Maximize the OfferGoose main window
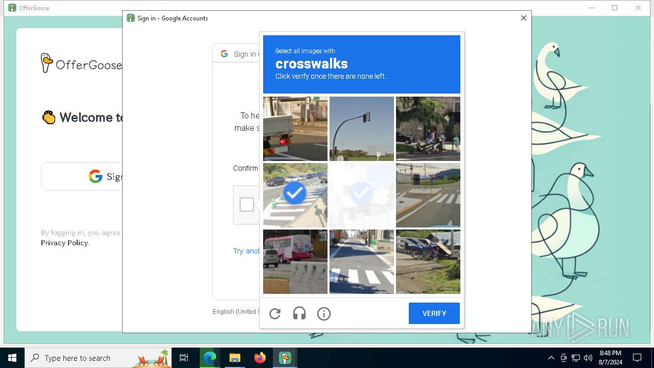The height and width of the screenshot is (368, 654). (x=615, y=8)
